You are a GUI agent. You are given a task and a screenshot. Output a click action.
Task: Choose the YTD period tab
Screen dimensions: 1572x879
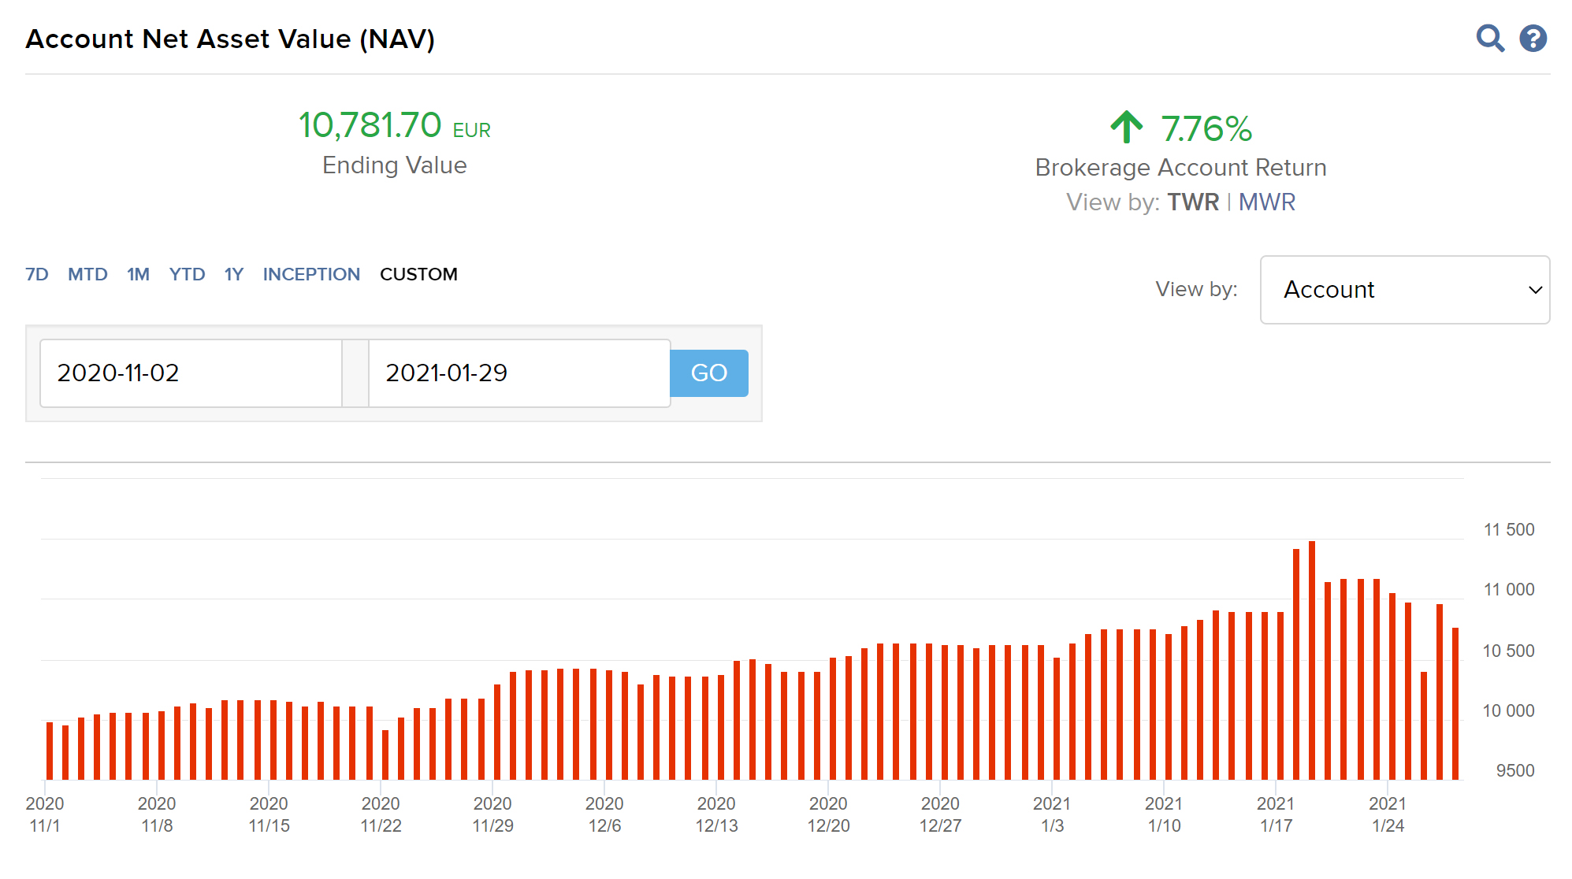pos(187,274)
